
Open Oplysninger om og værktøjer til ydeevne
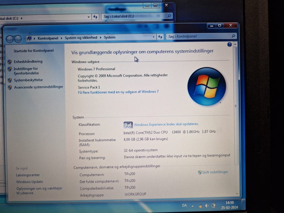point(39,191)
